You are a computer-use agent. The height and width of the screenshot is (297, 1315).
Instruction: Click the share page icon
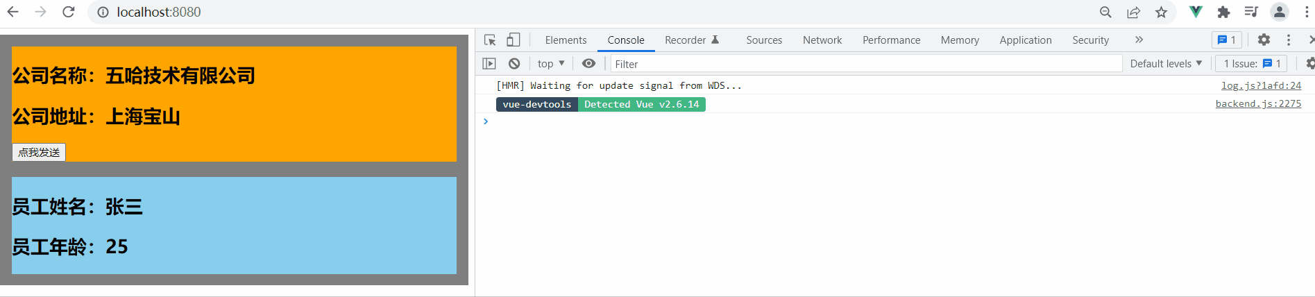(1133, 12)
